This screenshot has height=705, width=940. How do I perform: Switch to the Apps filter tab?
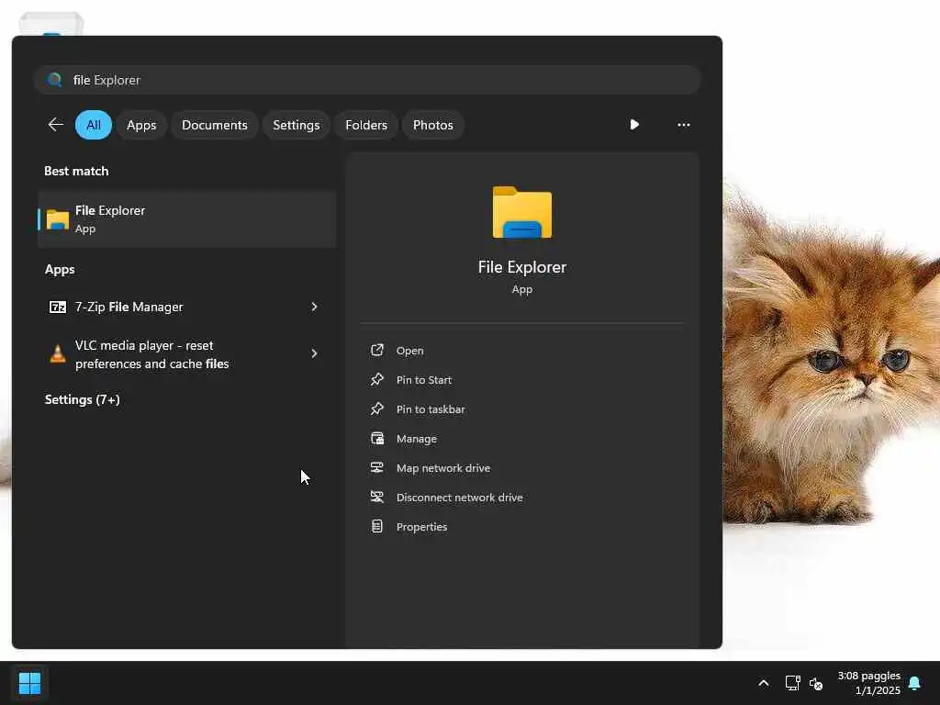click(141, 125)
